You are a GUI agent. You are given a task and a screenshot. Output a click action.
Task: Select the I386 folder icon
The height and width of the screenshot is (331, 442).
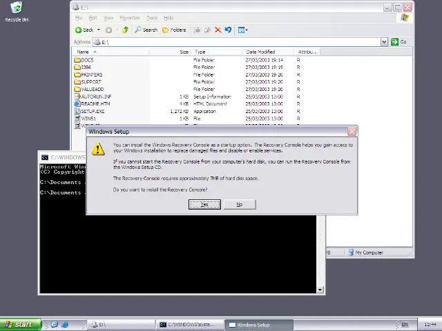77,68
